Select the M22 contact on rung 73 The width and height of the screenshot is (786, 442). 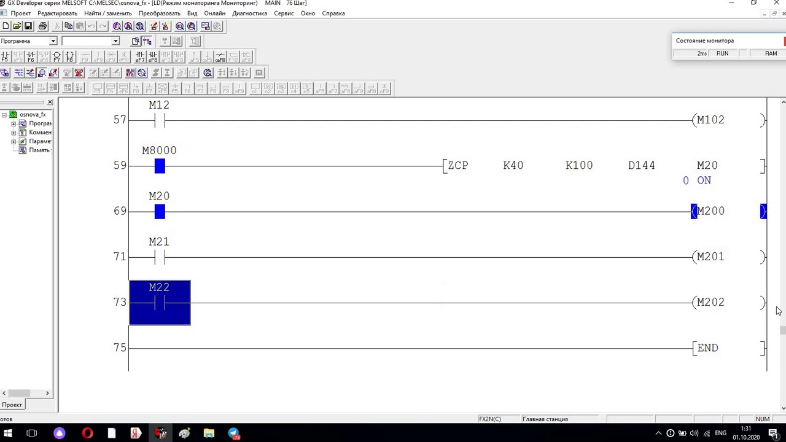pos(160,303)
